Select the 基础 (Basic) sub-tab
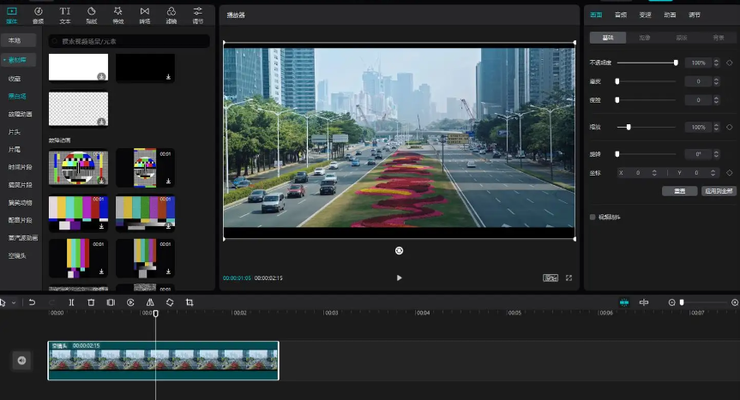Viewport: 740px width, 400px height. point(608,38)
